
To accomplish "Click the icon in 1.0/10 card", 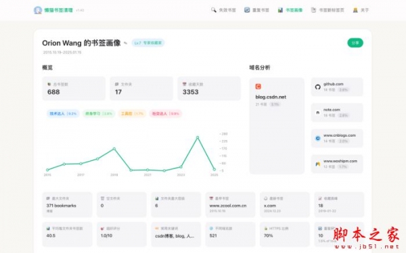I will [103, 229].
